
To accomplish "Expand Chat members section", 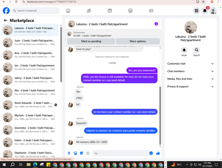I will click(190, 71).
